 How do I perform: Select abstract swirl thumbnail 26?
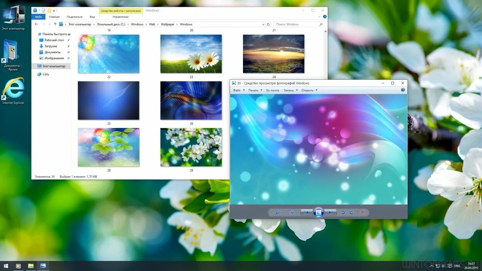point(191,101)
